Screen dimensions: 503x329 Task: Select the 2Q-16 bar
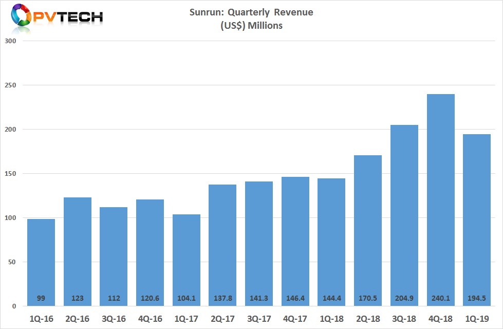click(x=77, y=252)
